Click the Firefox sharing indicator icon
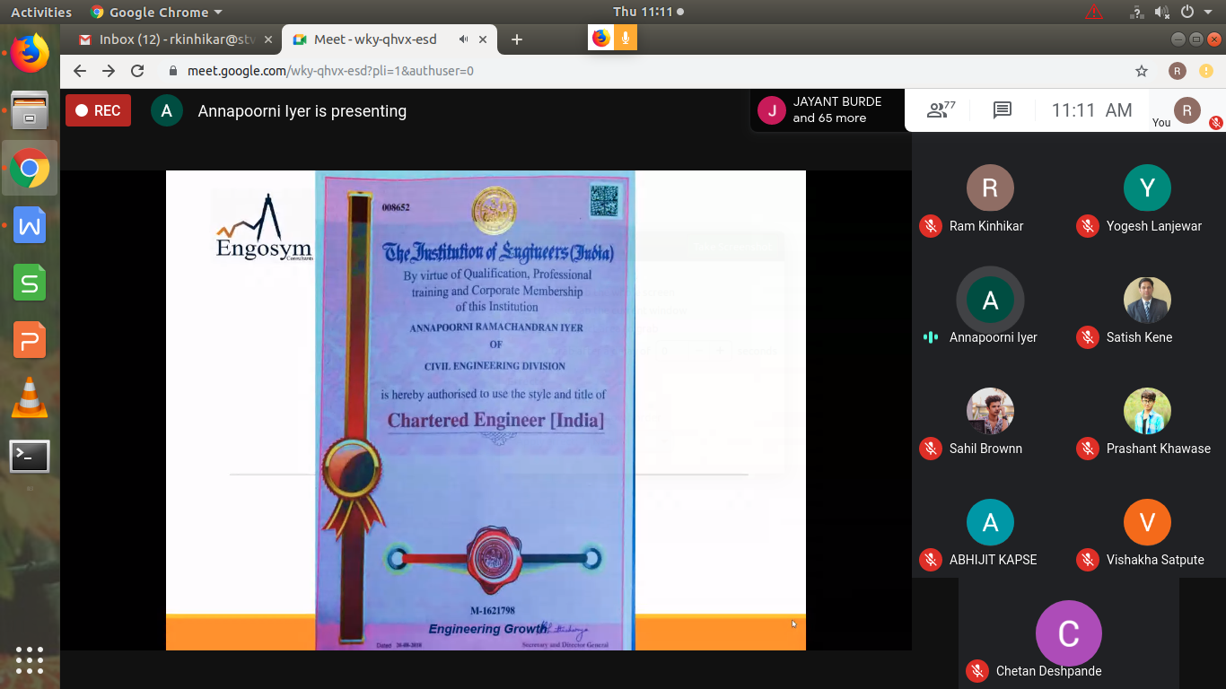Image resolution: width=1226 pixels, height=689 pixels. pos(601,38)
